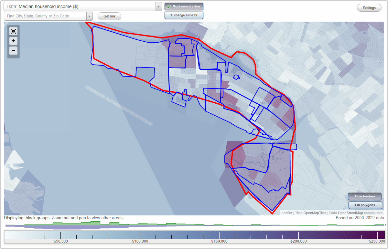Open help via the question mark near the histogram

pyautogui.click(x=386, y=225)
